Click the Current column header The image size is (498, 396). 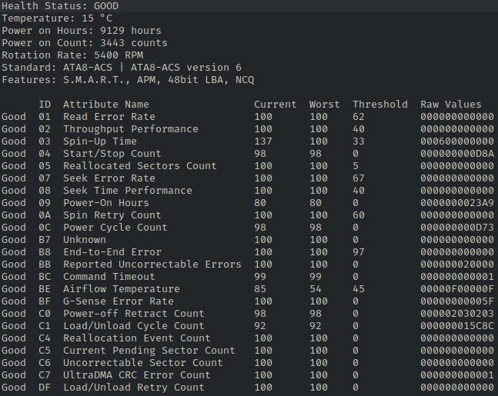(x=275, y=105)
